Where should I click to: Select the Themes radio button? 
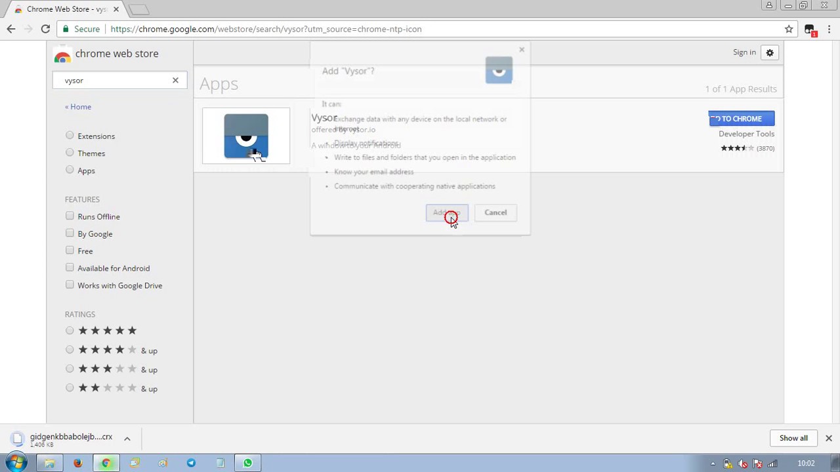(x=70, y=153)
